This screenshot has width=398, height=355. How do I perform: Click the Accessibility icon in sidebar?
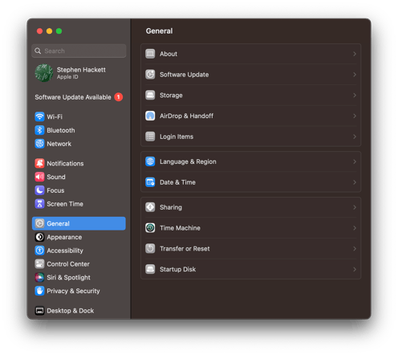(39, 251)
